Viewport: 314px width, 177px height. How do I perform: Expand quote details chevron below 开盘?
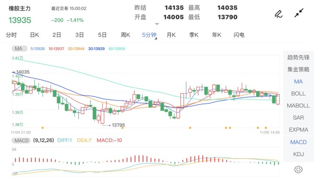(x=157, y=24)
